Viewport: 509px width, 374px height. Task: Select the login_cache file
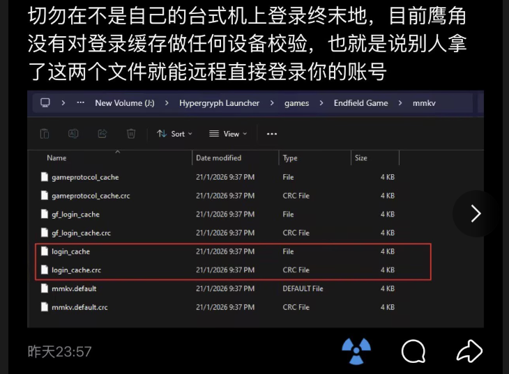[70, 251]
